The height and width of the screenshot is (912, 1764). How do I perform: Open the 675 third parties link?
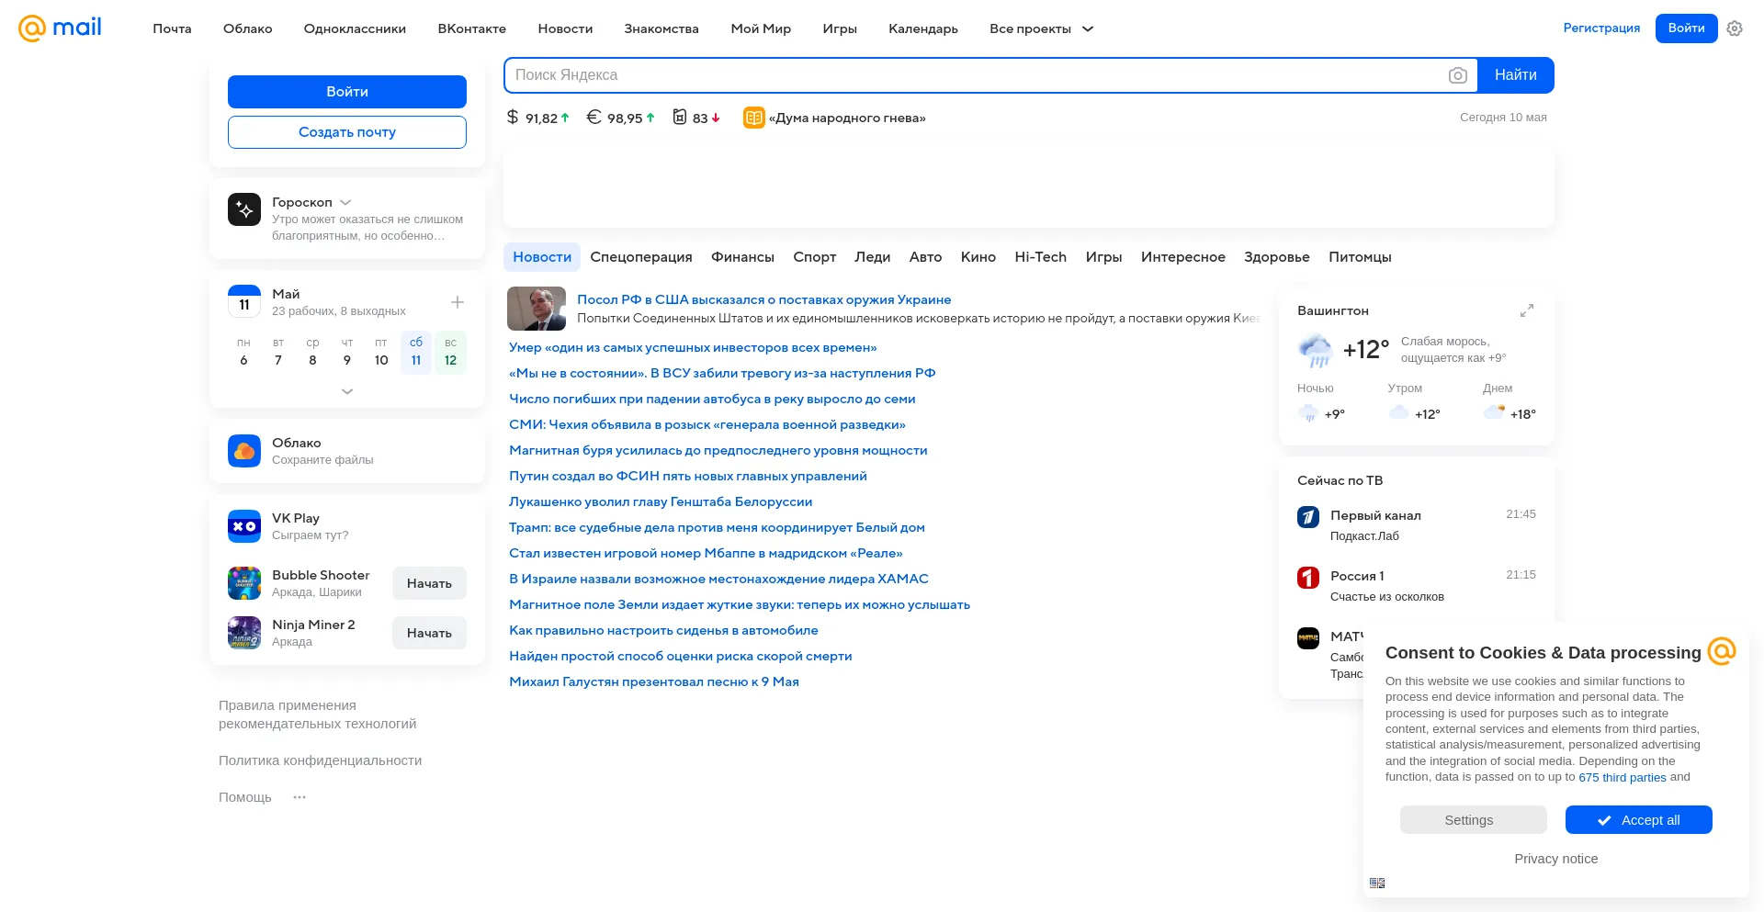pos(1623,777)
